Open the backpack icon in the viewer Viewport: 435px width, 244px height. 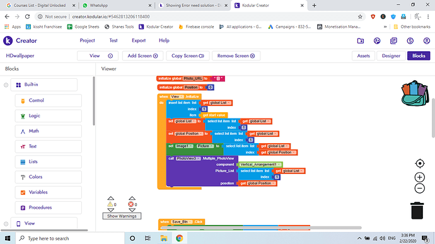(x=415, y=93)
